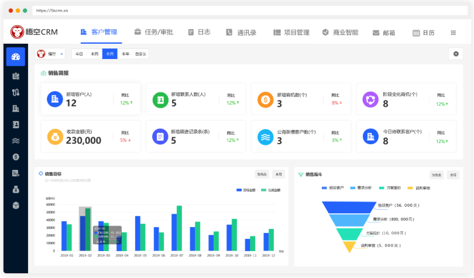Open the leads route icon in sidebar
Image resolution: width=474 pixels, height=278 pixels.
(x=16, y=92)
